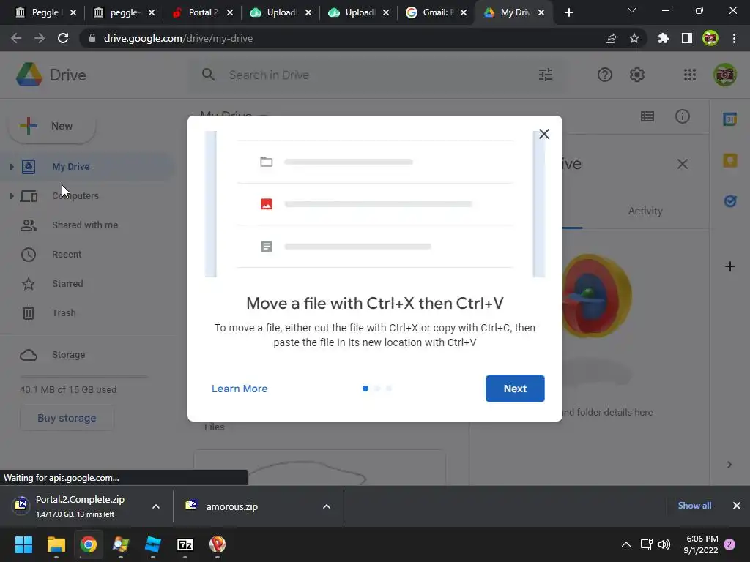Open the Windows Start menu
The height and width of the screenshot is (562, 750).
coord(23,544)
